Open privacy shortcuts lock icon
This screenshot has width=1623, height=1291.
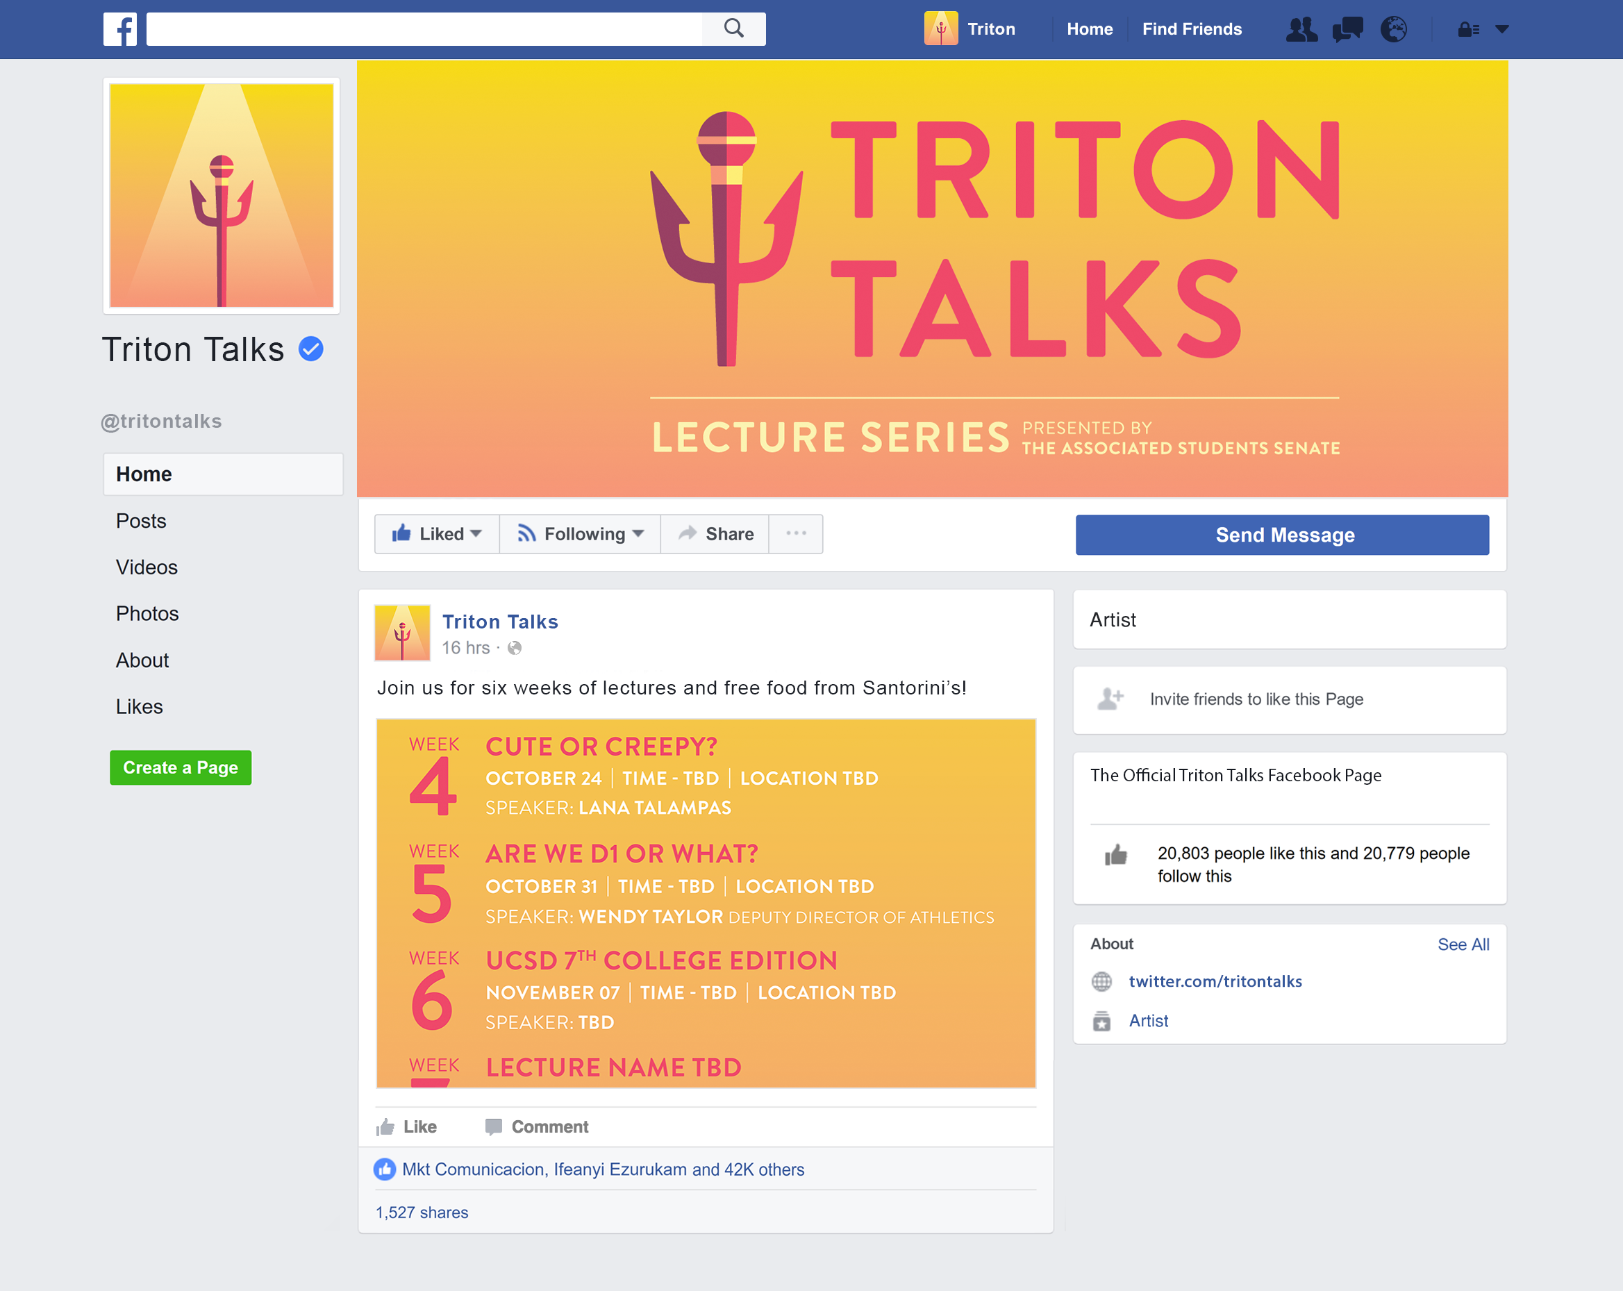(1469, 29)
